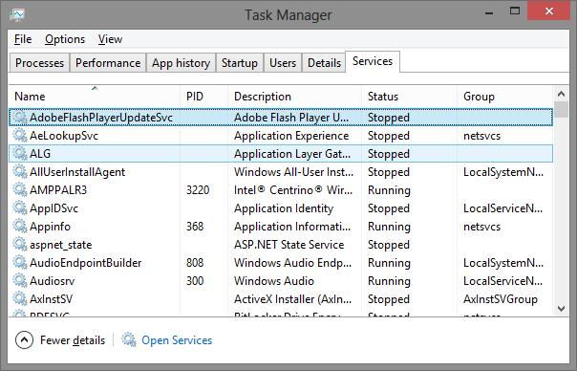
Task: Click the Application Experience description
Action: 291,136
